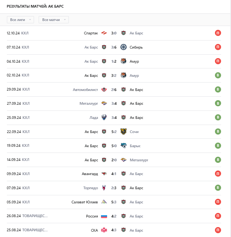
Task: Click the 5:0 score versus Барыс
Action: click(x=114, y=146)
